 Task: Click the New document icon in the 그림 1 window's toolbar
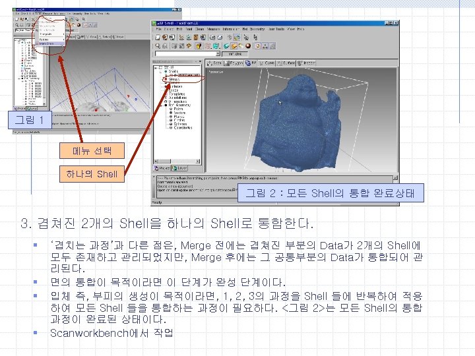[x=17, y=19]
